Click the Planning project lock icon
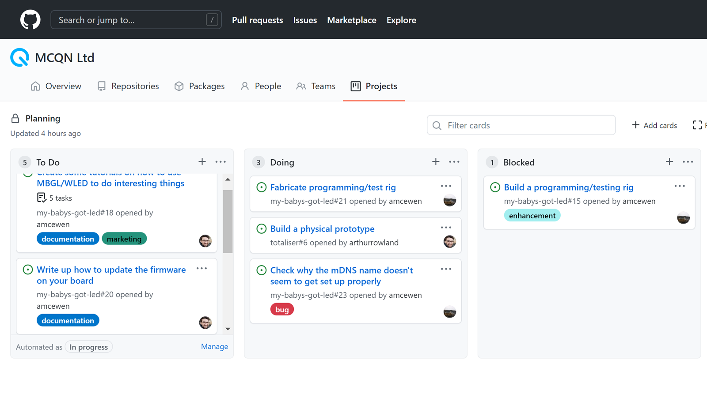 (x=15, y=118)
